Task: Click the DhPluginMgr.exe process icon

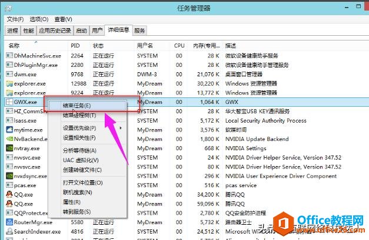Action: click(x=9, y=65)
